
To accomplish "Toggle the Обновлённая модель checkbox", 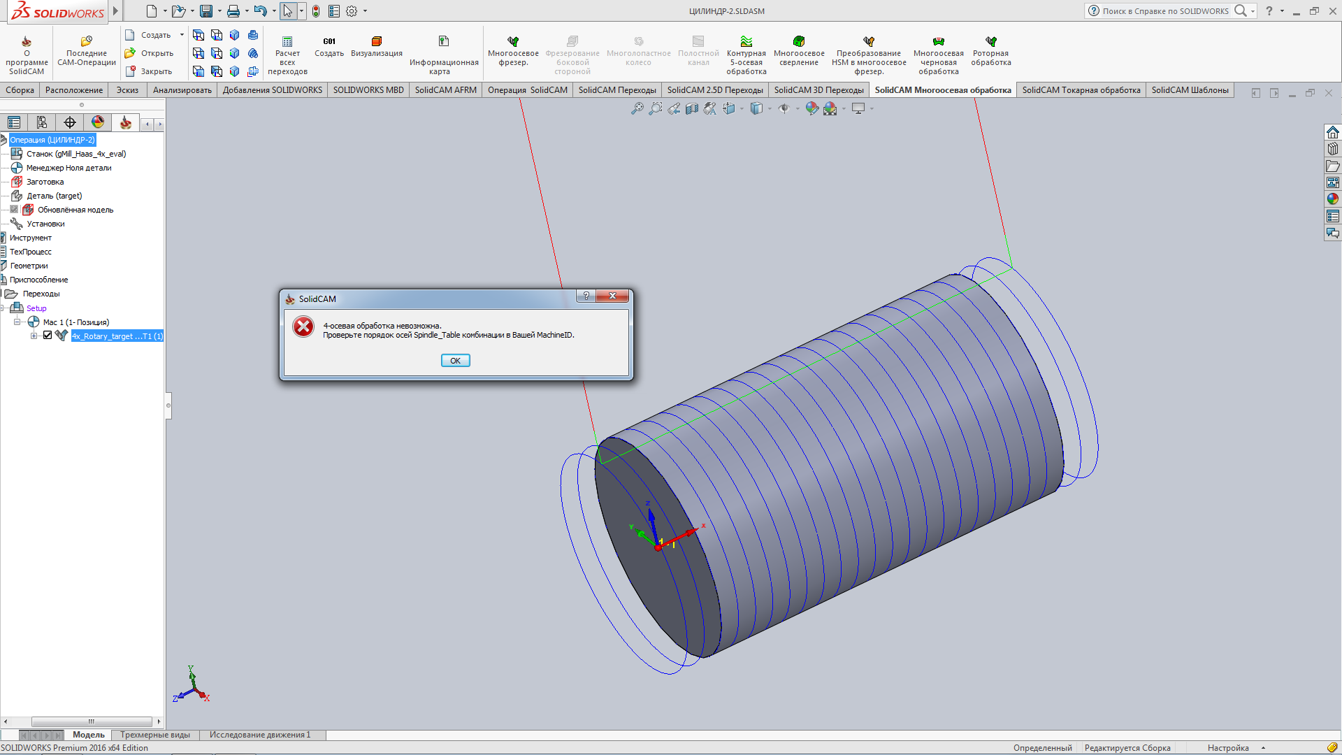I will coord(14,210).
